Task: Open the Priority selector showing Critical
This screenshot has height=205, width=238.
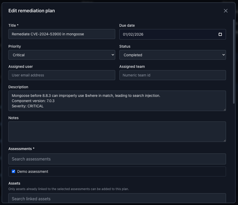Action: click(x=62, y=55)
